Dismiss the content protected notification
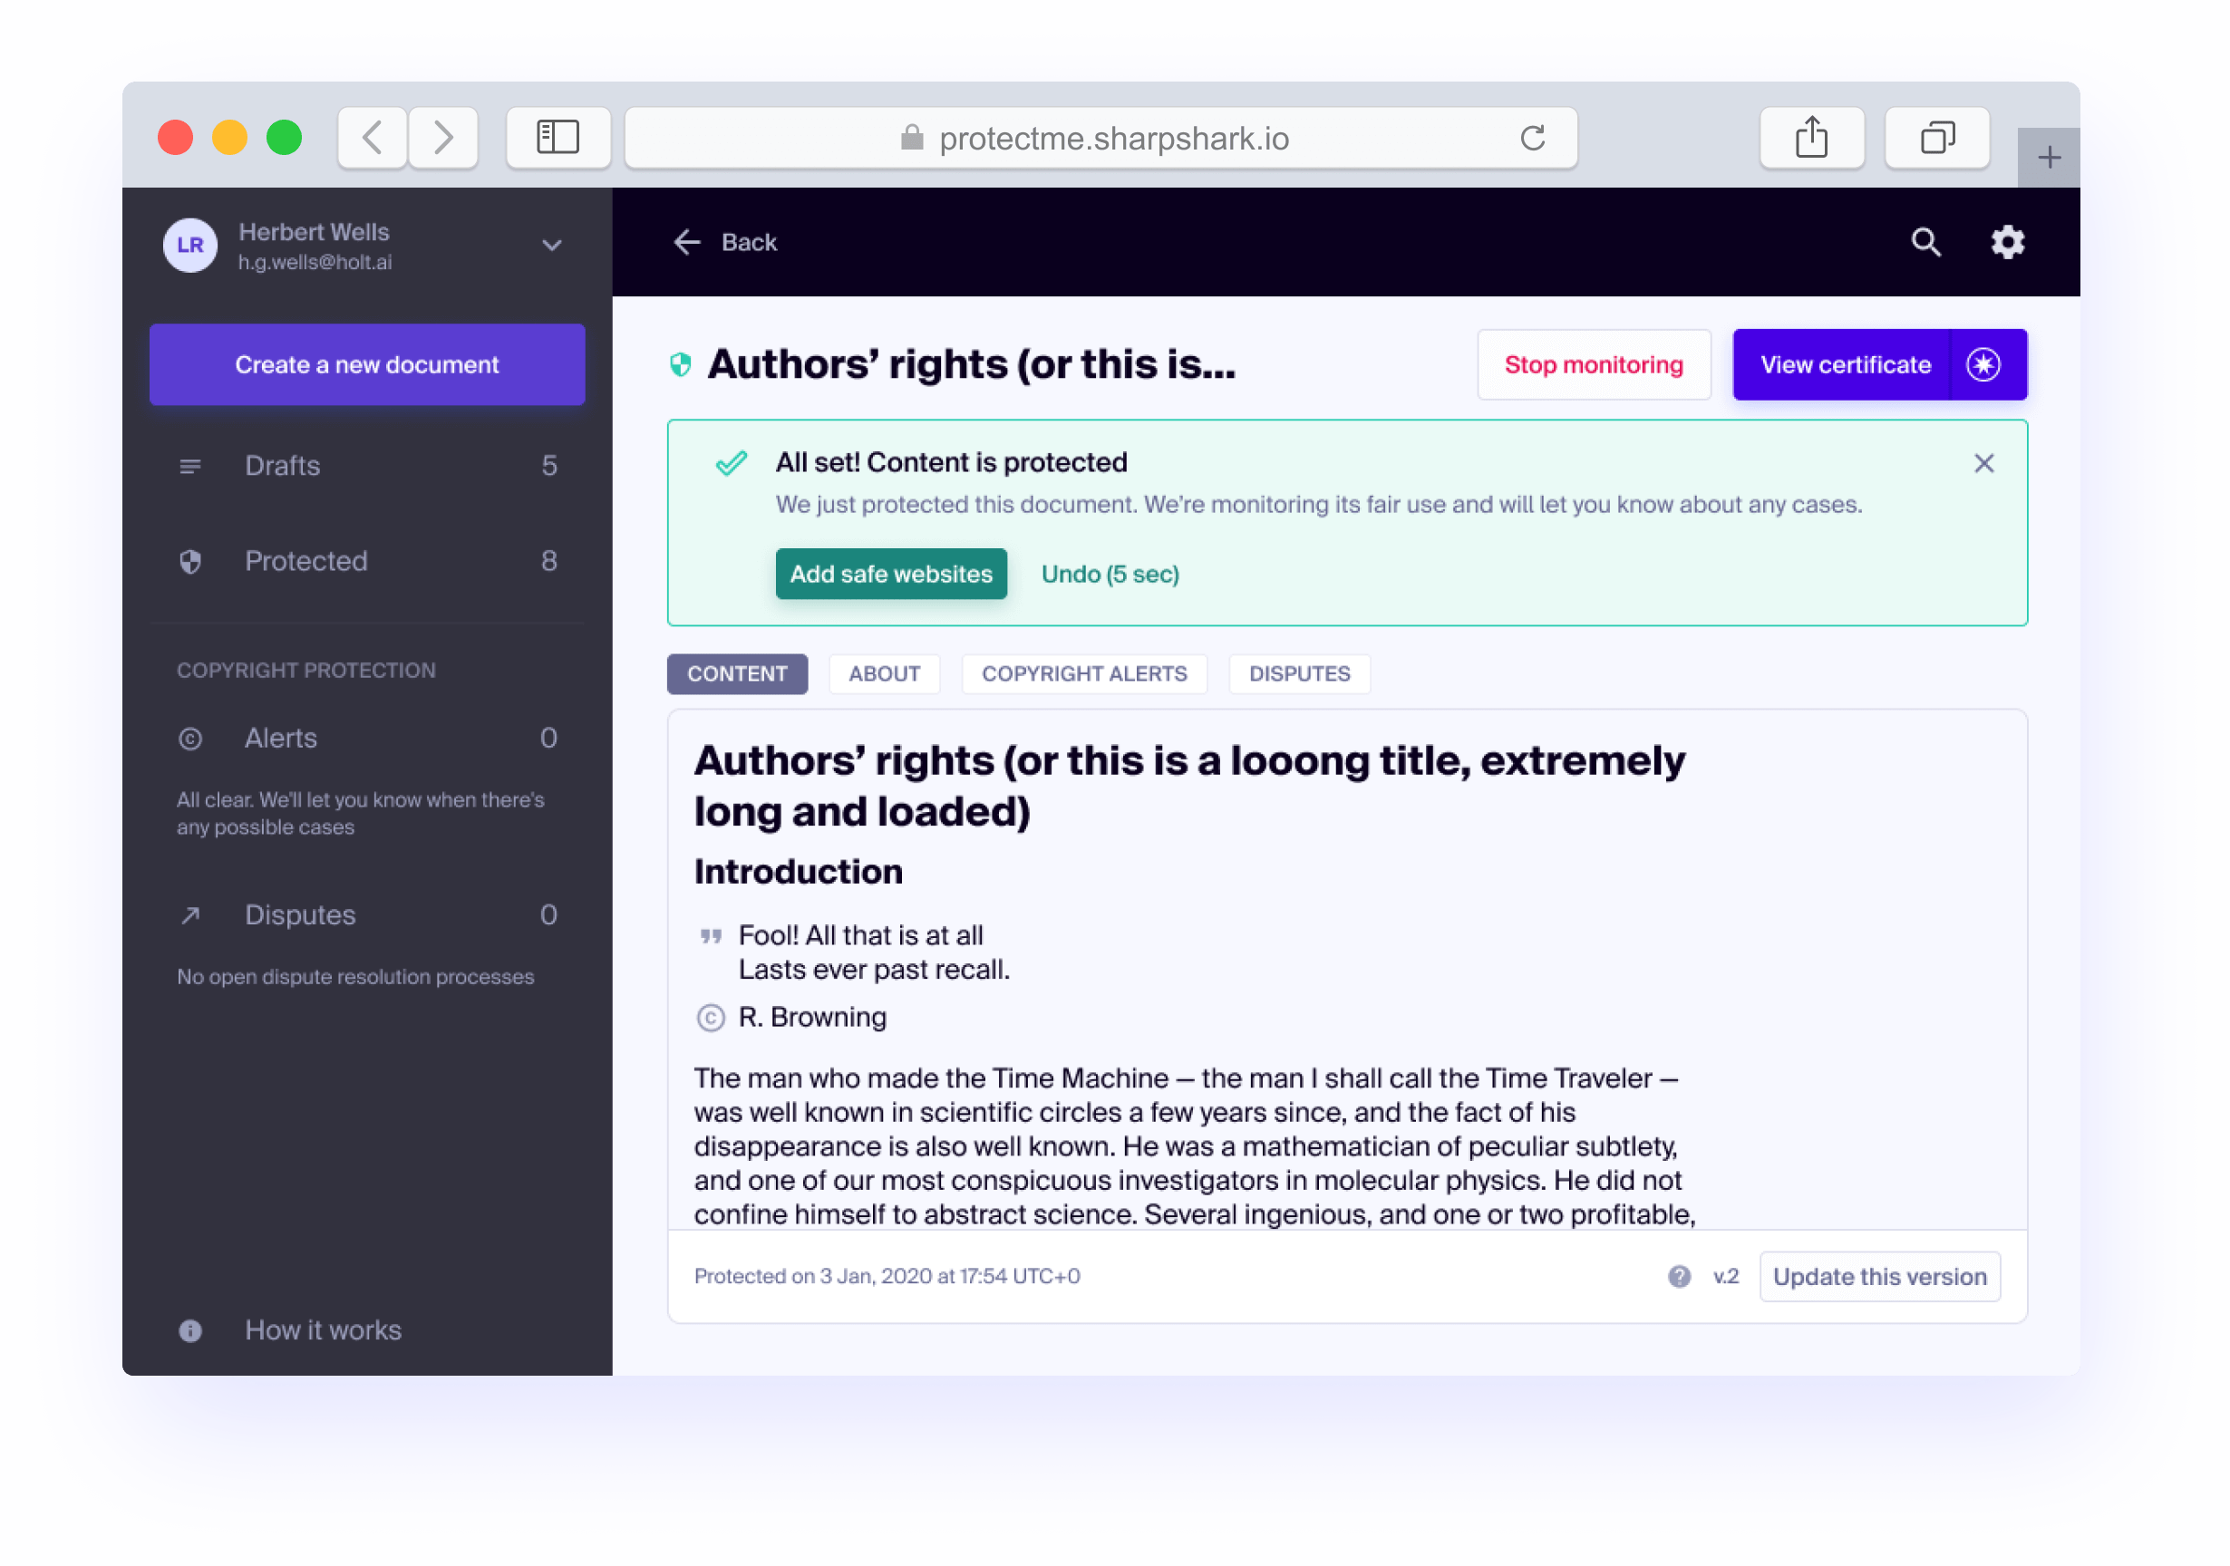 click(1983, 463)
